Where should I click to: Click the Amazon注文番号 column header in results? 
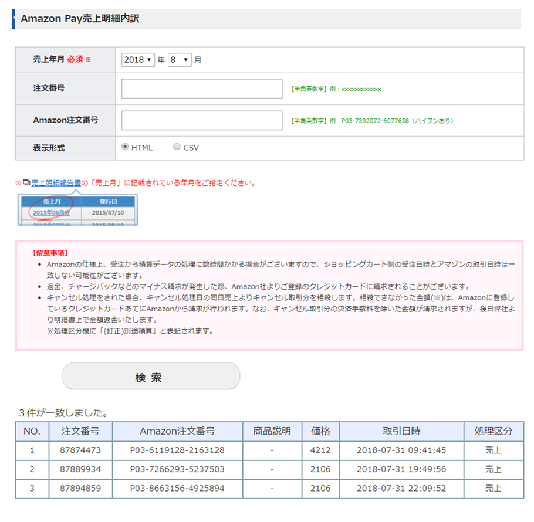177,432
